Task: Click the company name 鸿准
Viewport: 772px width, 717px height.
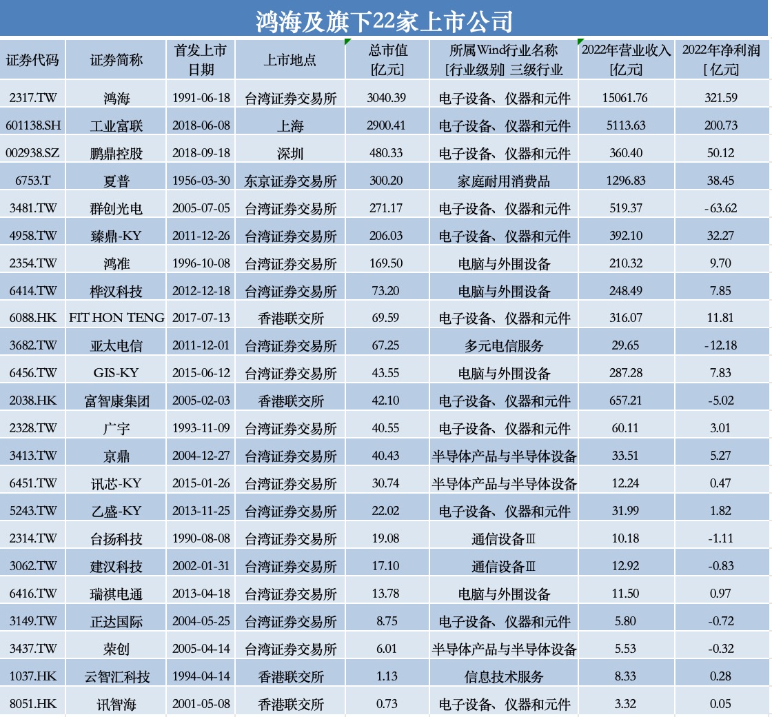Action: point(116,264)
